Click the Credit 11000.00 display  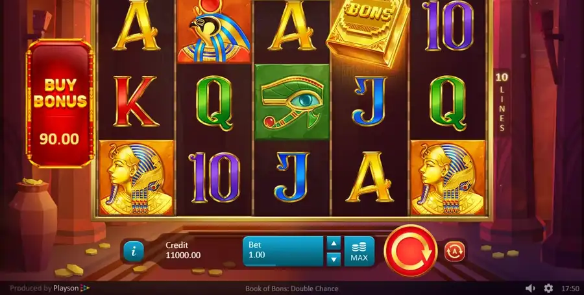[183, 250]
